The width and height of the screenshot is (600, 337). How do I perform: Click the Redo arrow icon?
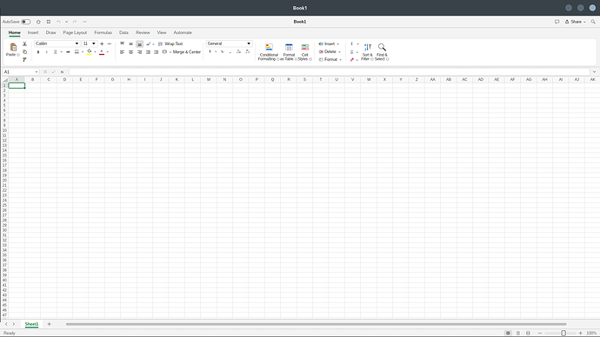pyautogui.click(x=75, y=22)
